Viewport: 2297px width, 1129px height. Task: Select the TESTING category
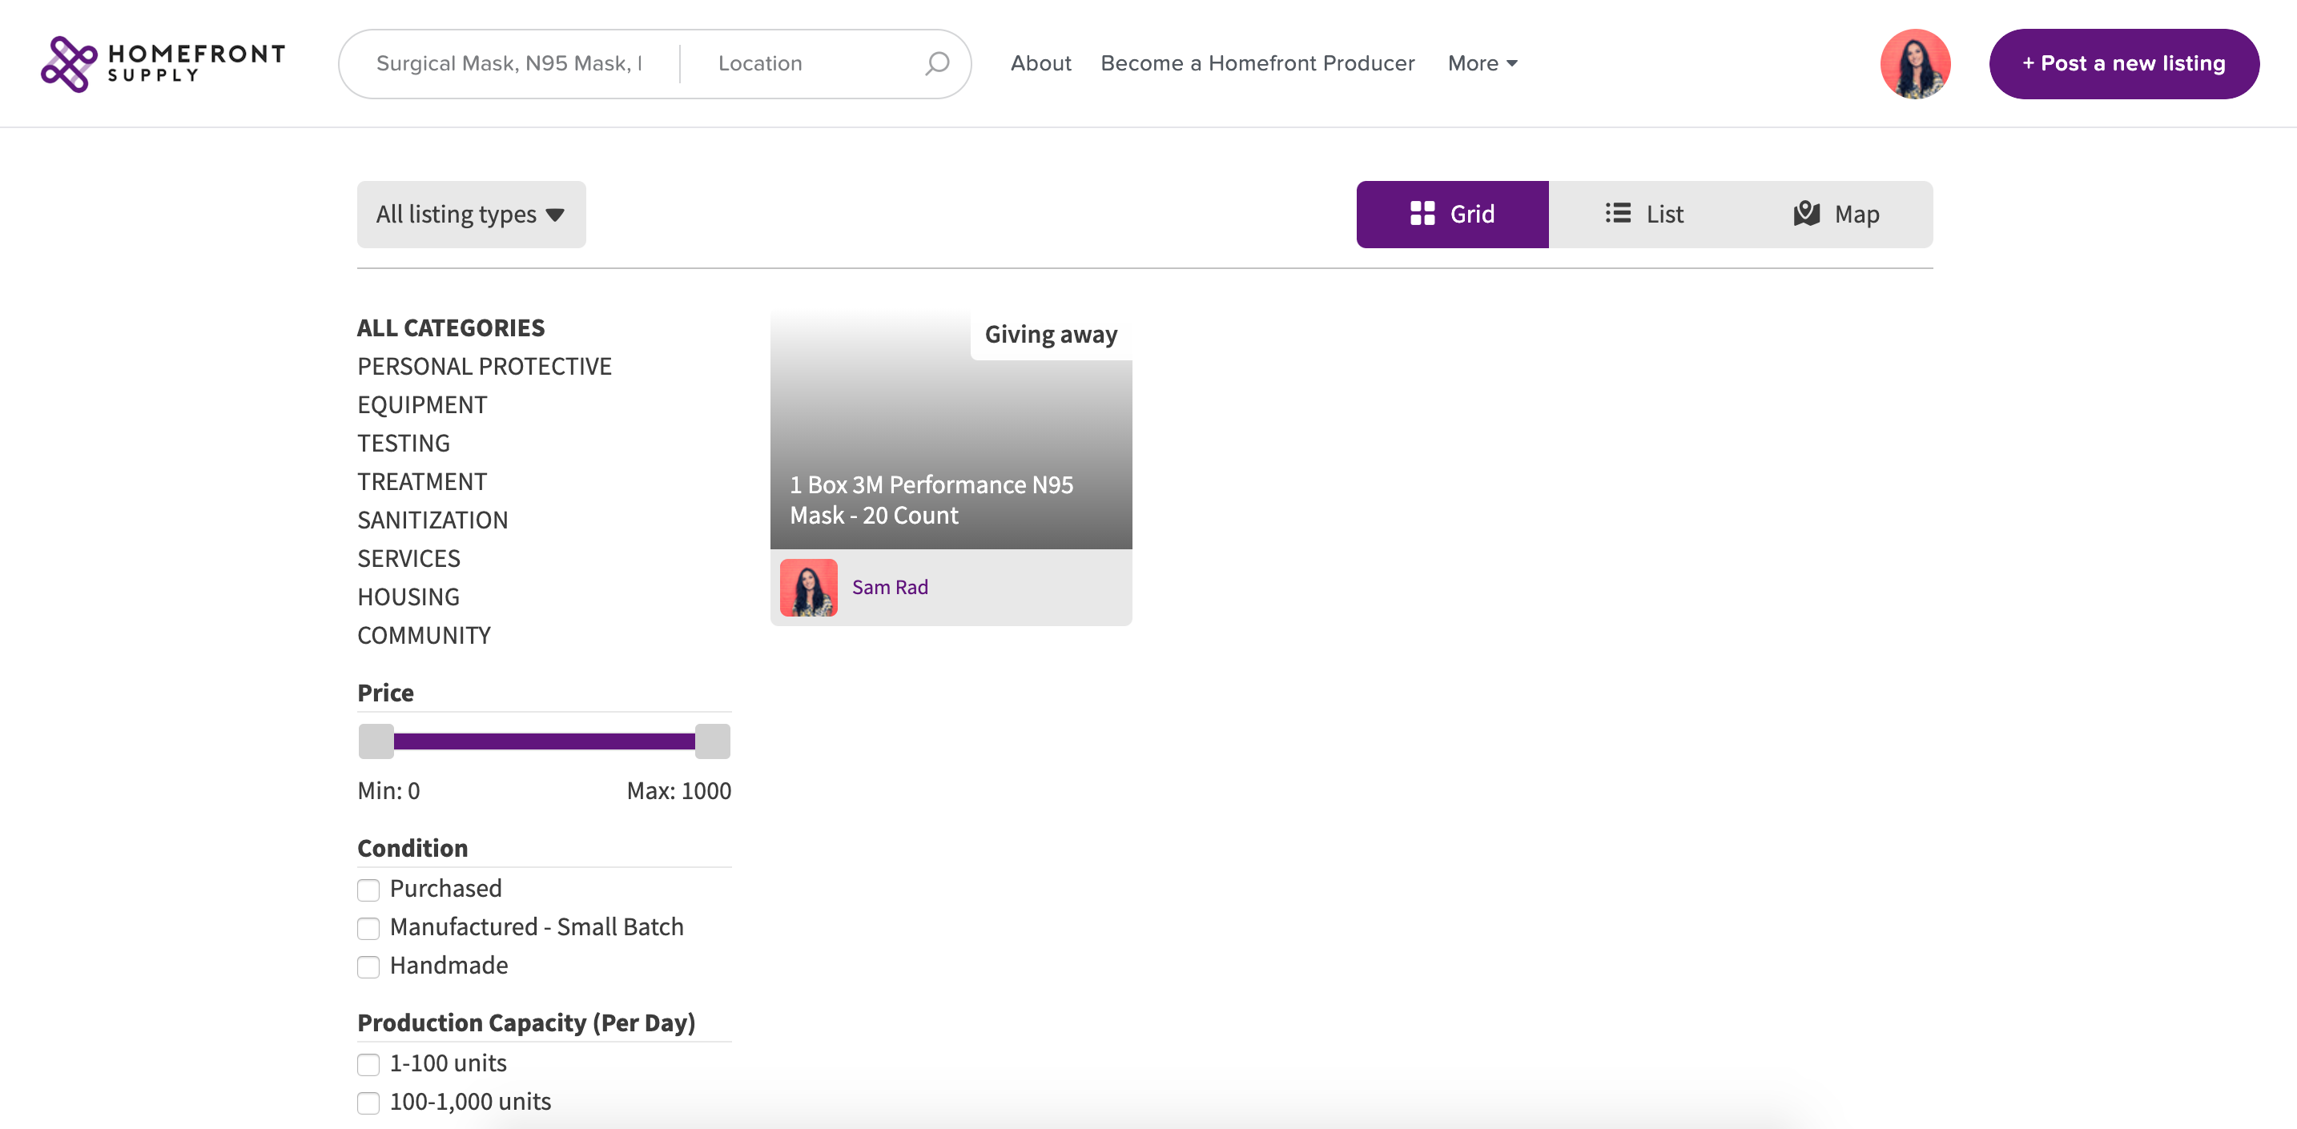click(x=403, y=444)
